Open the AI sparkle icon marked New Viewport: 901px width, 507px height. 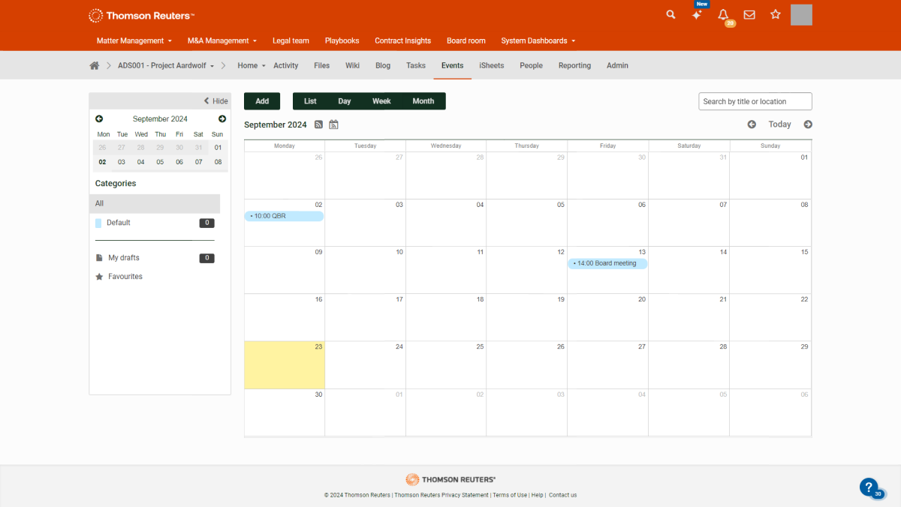[697, 15]
